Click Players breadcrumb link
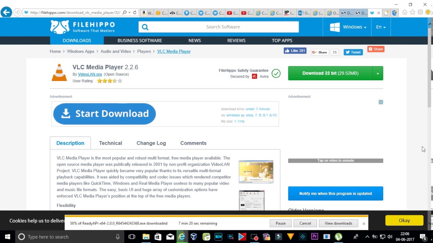Image resolution: width=433 pixels, height=243 pixels. click(144, 51)
